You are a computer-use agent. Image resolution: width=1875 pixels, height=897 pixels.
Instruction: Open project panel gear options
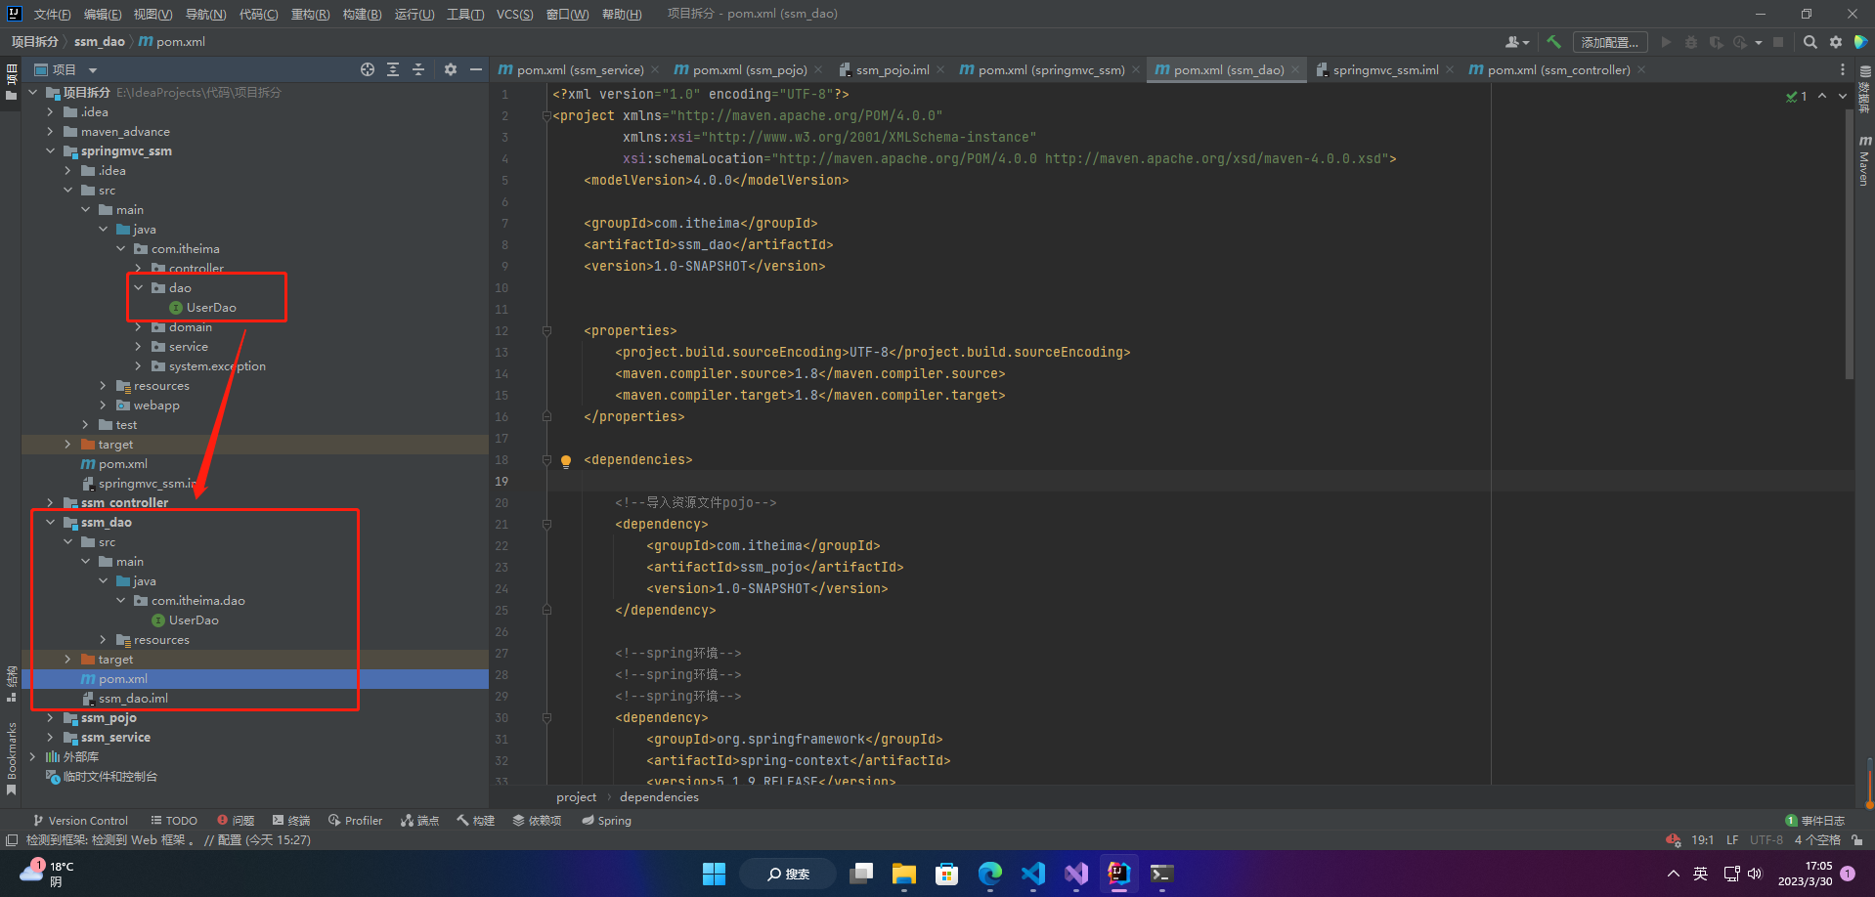click(451, 69)
